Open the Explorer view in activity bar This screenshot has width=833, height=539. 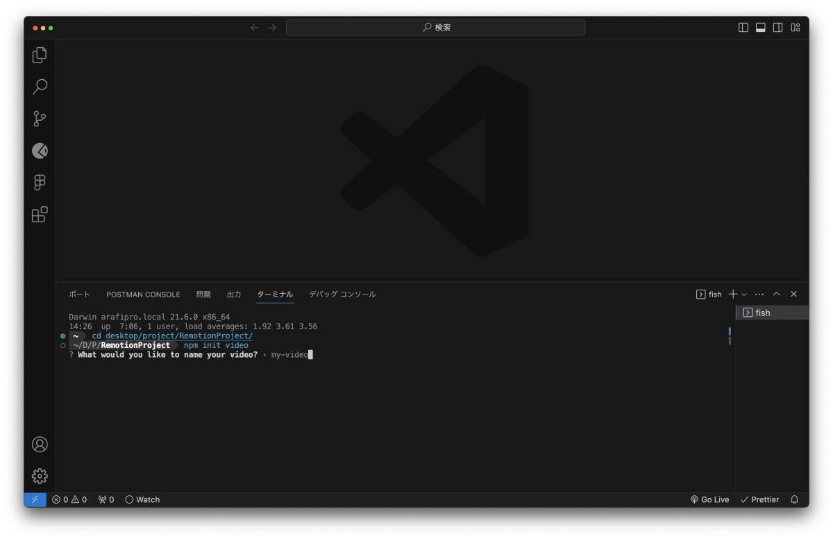coord(40,55)
